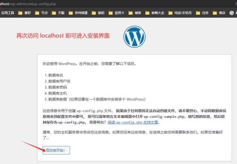Open the 电话/手机号 bookmark folder
This screenshot has height=164, width=237.
(x=180, y=13)
